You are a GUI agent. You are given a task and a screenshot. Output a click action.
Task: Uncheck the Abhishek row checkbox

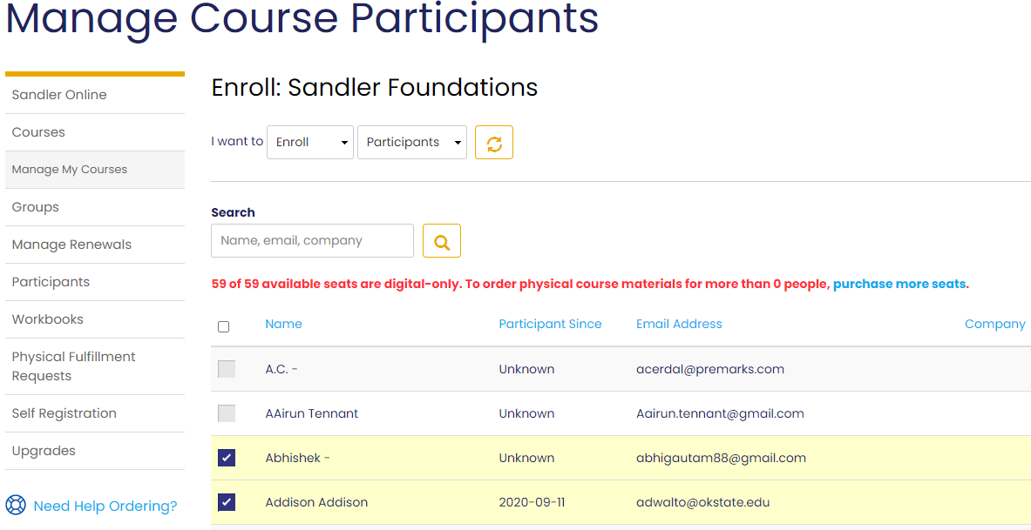point(227,458)
